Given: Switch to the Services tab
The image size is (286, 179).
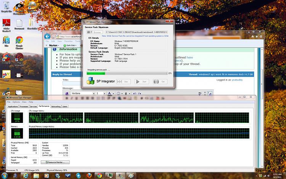Looking at the screenshot, I should point(34,106).
